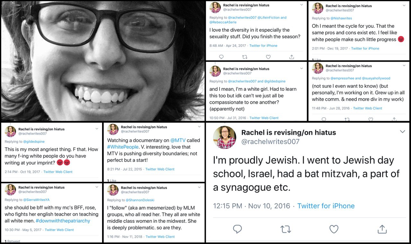The image size is (411, 244).
Task: Share the "I'm proudly Jewish" tweet
Action: [x=382, y=229]
